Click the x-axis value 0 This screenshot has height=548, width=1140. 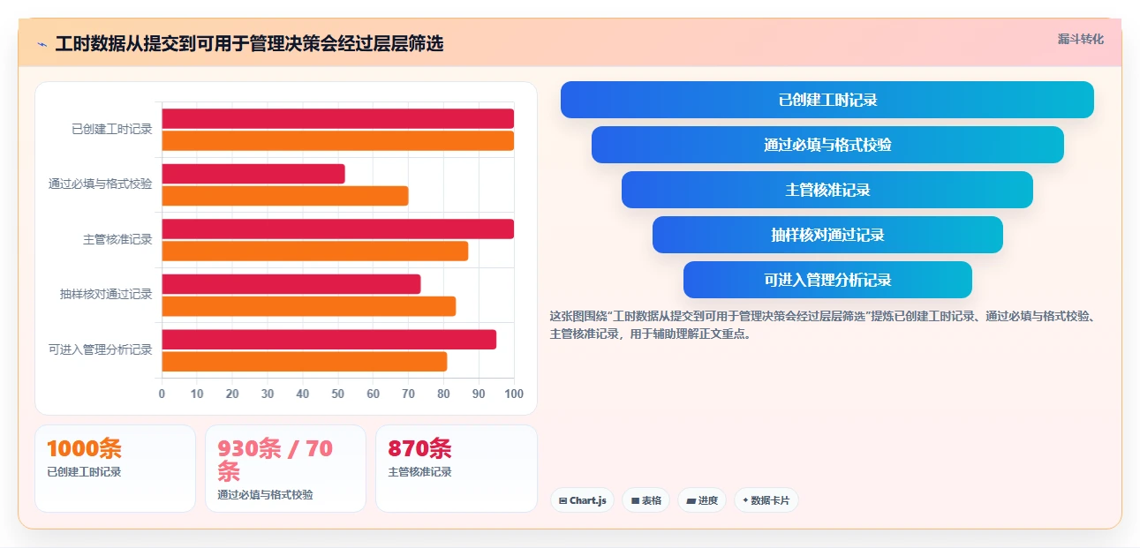[x=162, y=394]
